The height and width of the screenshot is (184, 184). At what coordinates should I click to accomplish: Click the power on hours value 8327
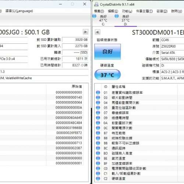(x=75, y=65)
